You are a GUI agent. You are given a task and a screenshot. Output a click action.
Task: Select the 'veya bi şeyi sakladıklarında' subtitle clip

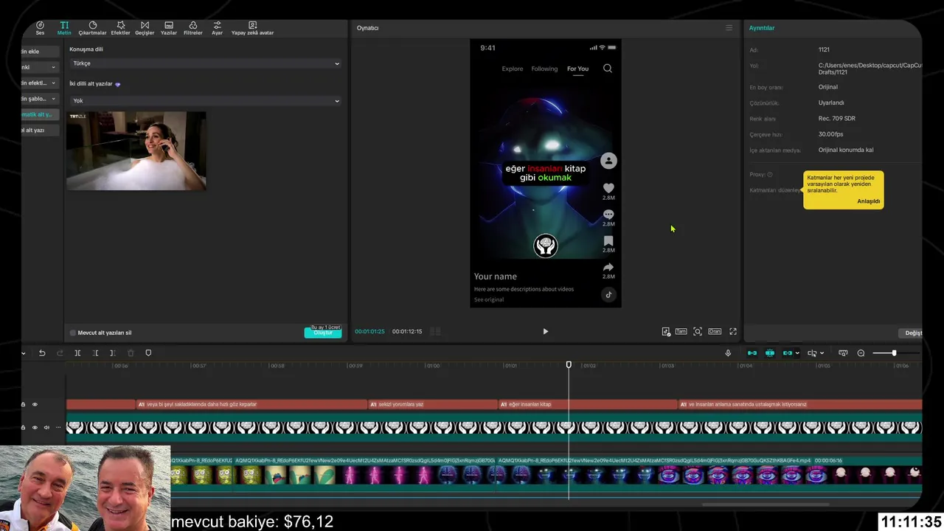[x=251, y=404]
